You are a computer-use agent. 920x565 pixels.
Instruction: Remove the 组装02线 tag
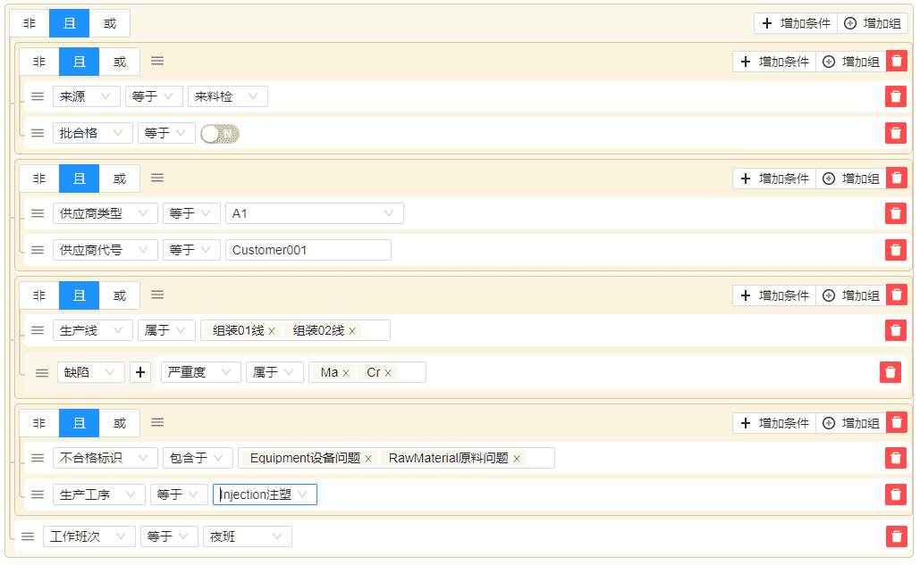click(352, 331)
